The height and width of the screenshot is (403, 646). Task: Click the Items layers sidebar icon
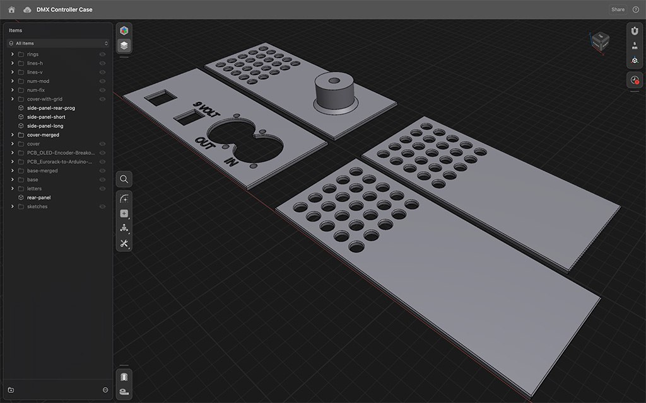[124, 45]
